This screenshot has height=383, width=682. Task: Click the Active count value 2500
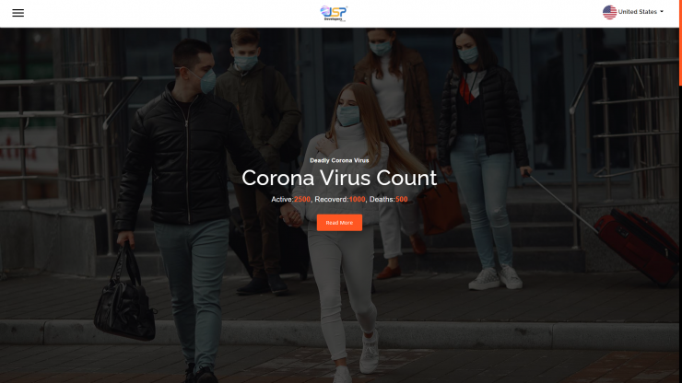click(302, 200)
